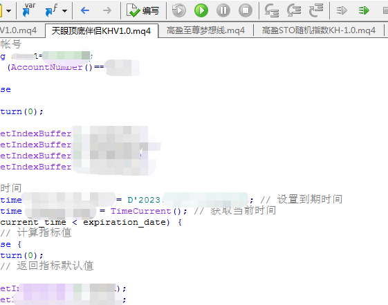
Task: Open dropdown arrow beside the yellow toolbar icon
Action: 9,11
